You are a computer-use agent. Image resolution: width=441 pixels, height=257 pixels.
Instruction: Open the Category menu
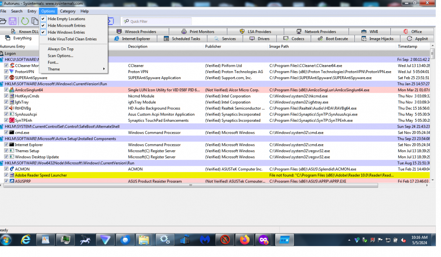(68, 11)
